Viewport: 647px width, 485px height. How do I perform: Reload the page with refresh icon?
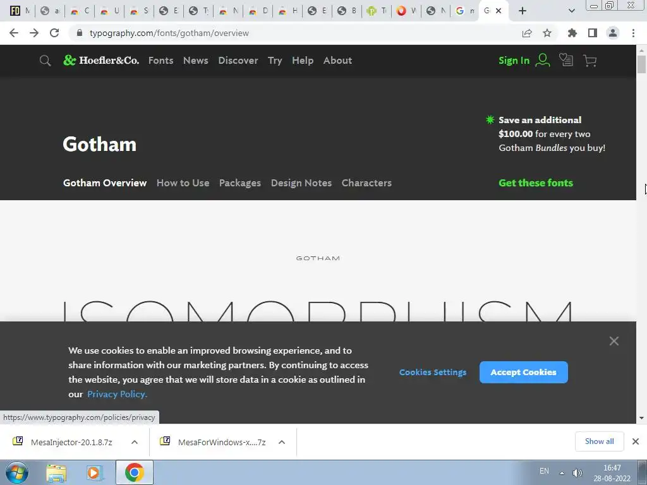pyautogui.click(x=54, y=33)
